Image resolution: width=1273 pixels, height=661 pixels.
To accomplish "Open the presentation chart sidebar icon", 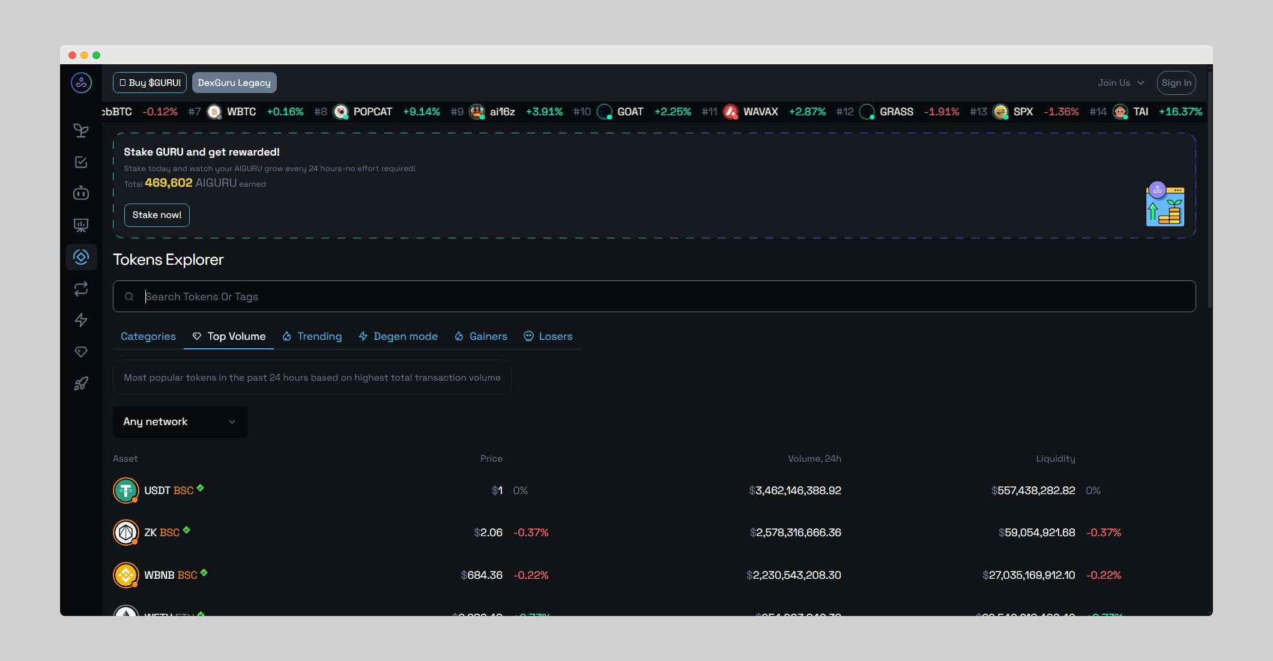I will 81,225.
